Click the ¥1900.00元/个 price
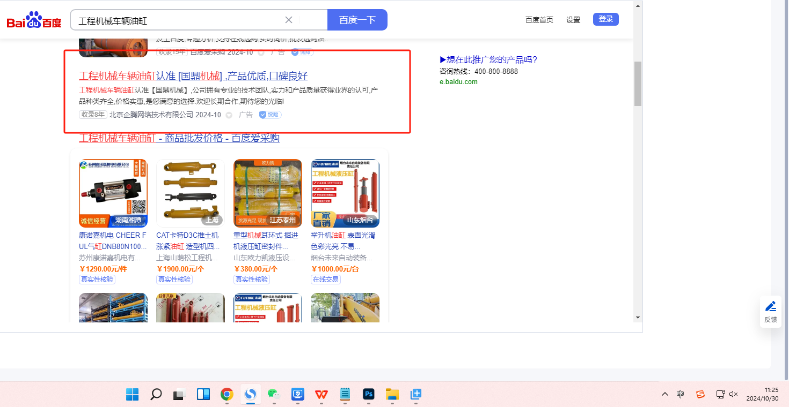The height and width of the screenshot is (407, 789). (x=180, y=269)
